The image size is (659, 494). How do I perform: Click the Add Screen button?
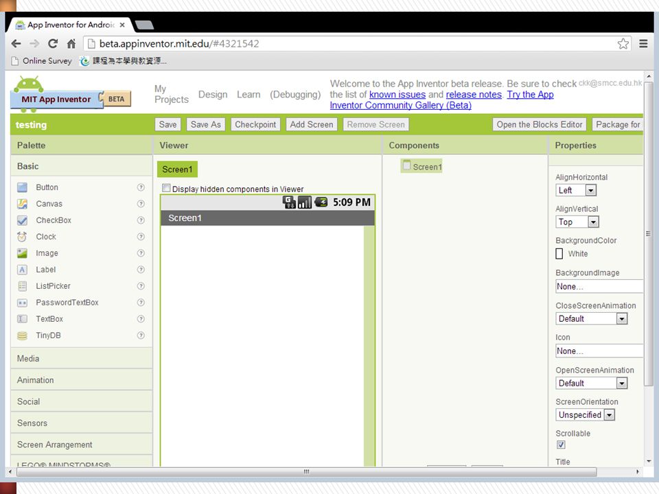pyautogui.click(x=312, y=124)
